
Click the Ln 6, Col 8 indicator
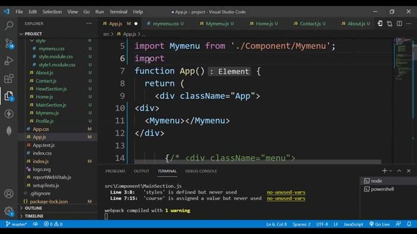coord(276,224)
